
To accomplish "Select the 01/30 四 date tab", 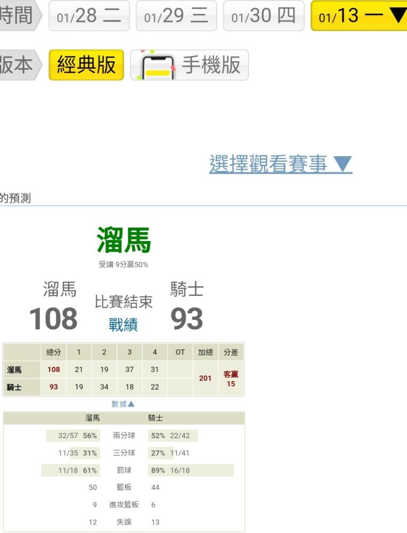I will [x=264, y=15].
